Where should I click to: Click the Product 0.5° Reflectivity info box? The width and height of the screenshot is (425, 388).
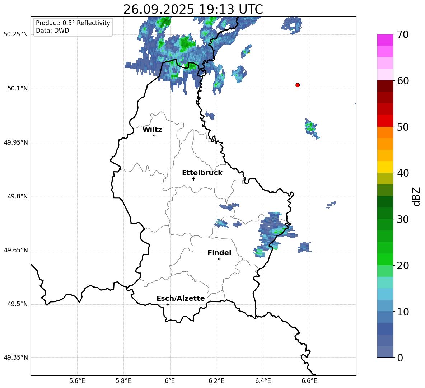pos(73,27)
